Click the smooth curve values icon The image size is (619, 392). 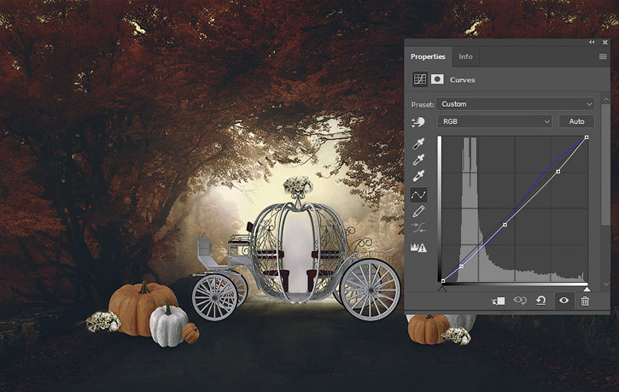pyautogui.click(x=418, y=228)
